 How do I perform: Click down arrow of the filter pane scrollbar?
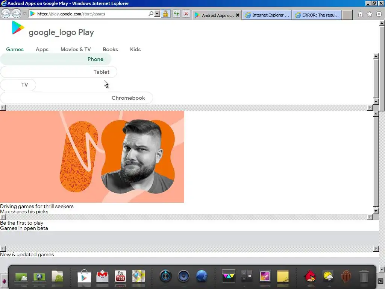tap(376, 101)
